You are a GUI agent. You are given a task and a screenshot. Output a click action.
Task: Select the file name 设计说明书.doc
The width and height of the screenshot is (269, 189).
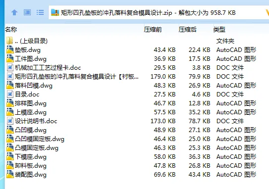click(36, 121)
